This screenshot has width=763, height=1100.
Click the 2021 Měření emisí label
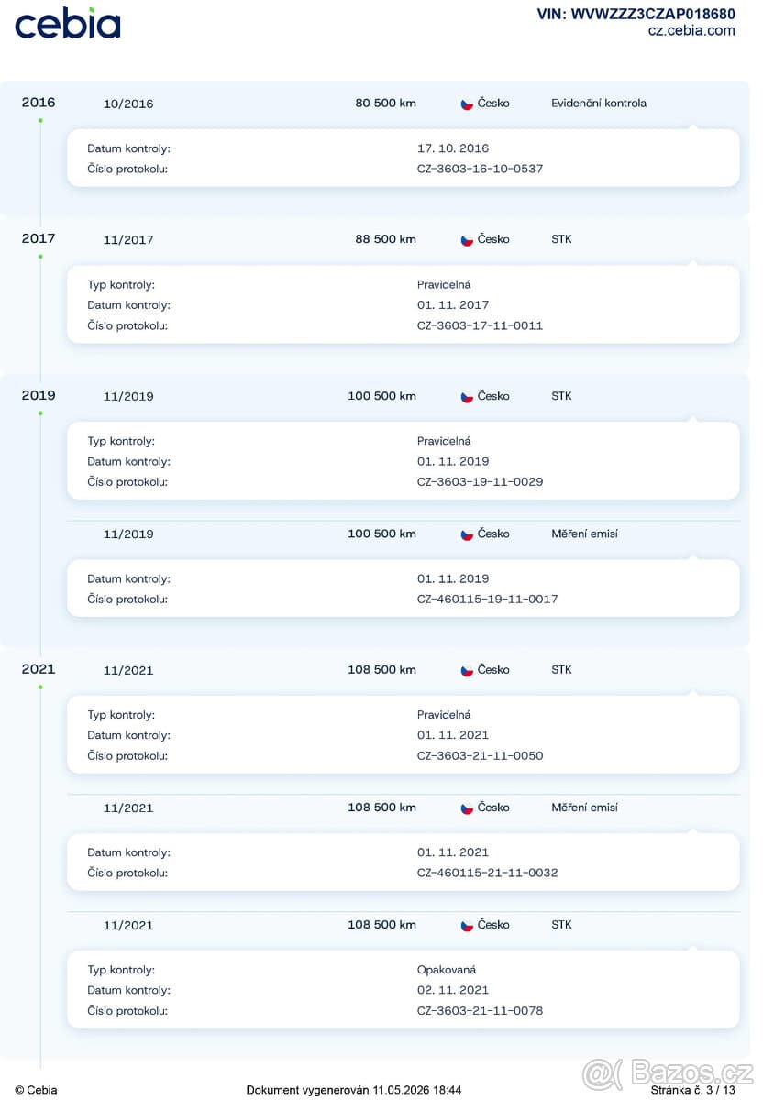pyautogui.click(x=584, y=808)
